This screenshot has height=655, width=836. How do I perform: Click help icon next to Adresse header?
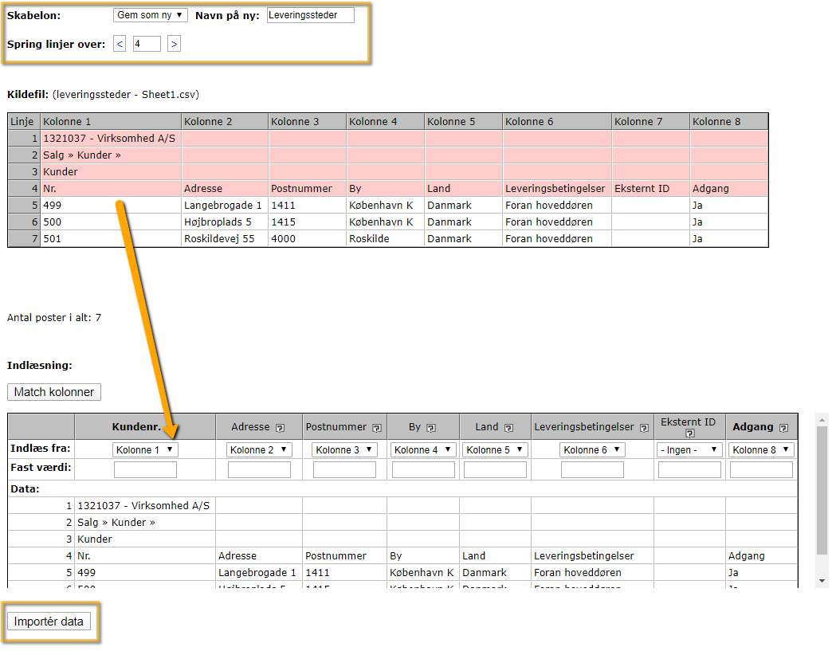(x=280, y=428)
